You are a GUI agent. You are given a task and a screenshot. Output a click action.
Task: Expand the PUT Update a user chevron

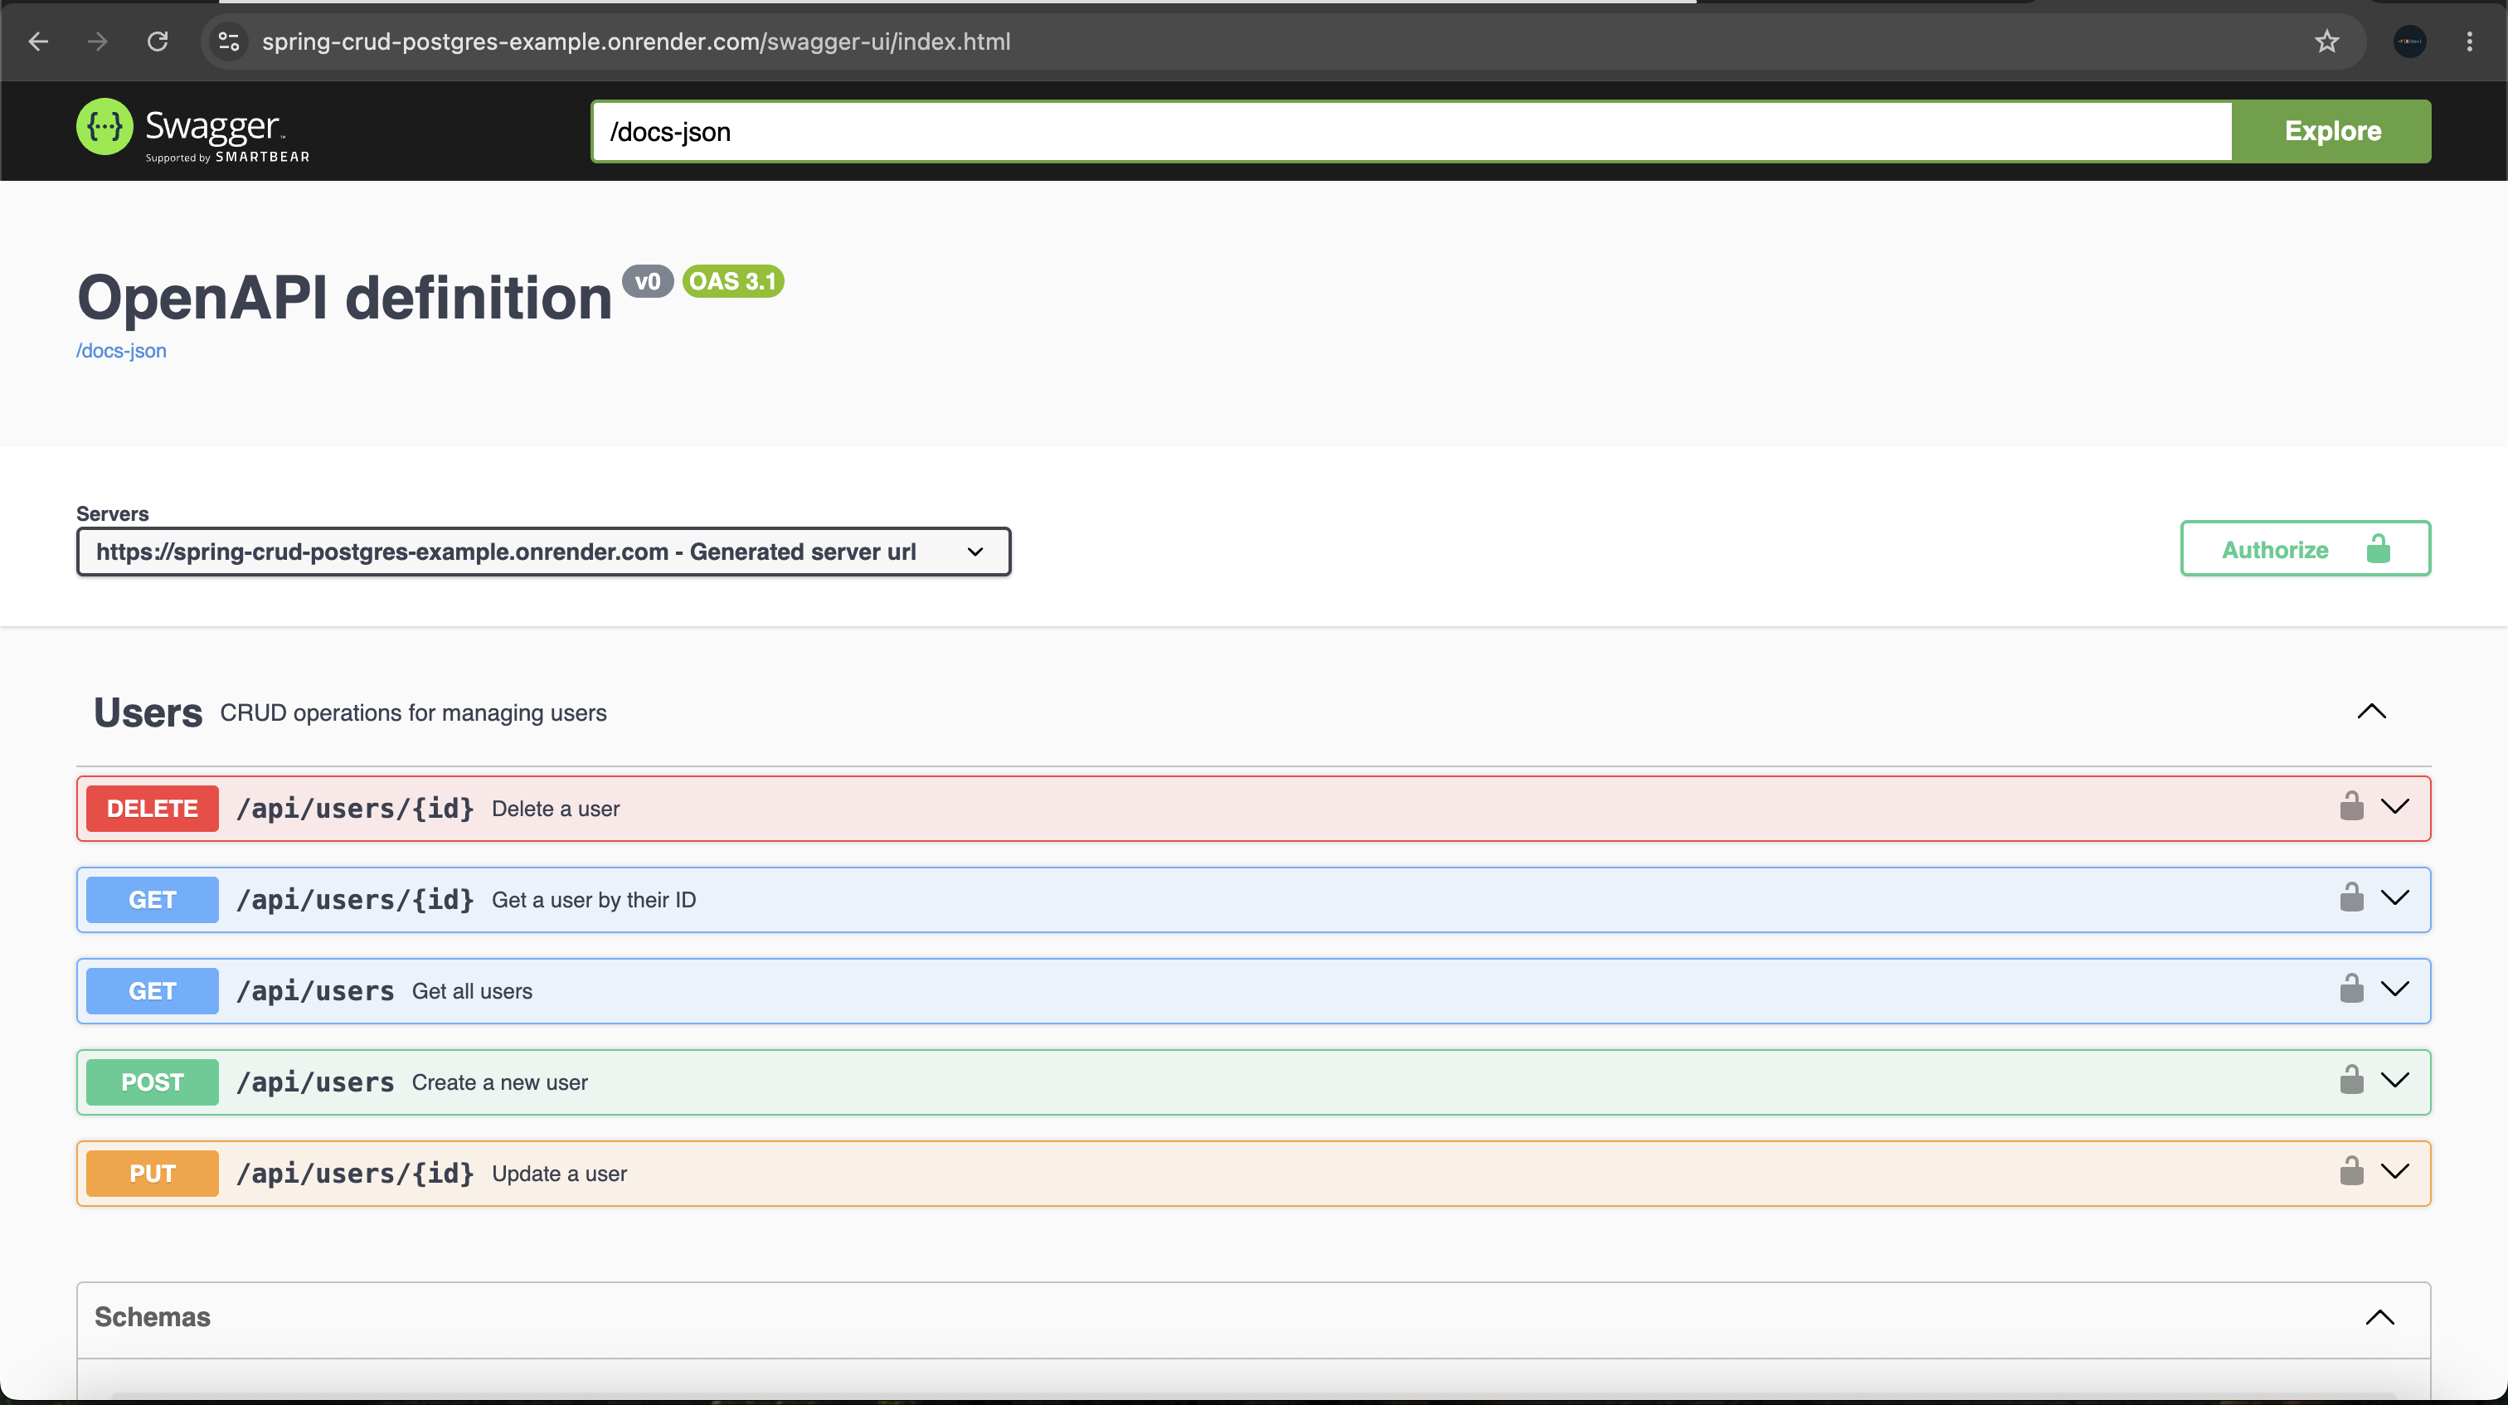tap(2395, 1172)
